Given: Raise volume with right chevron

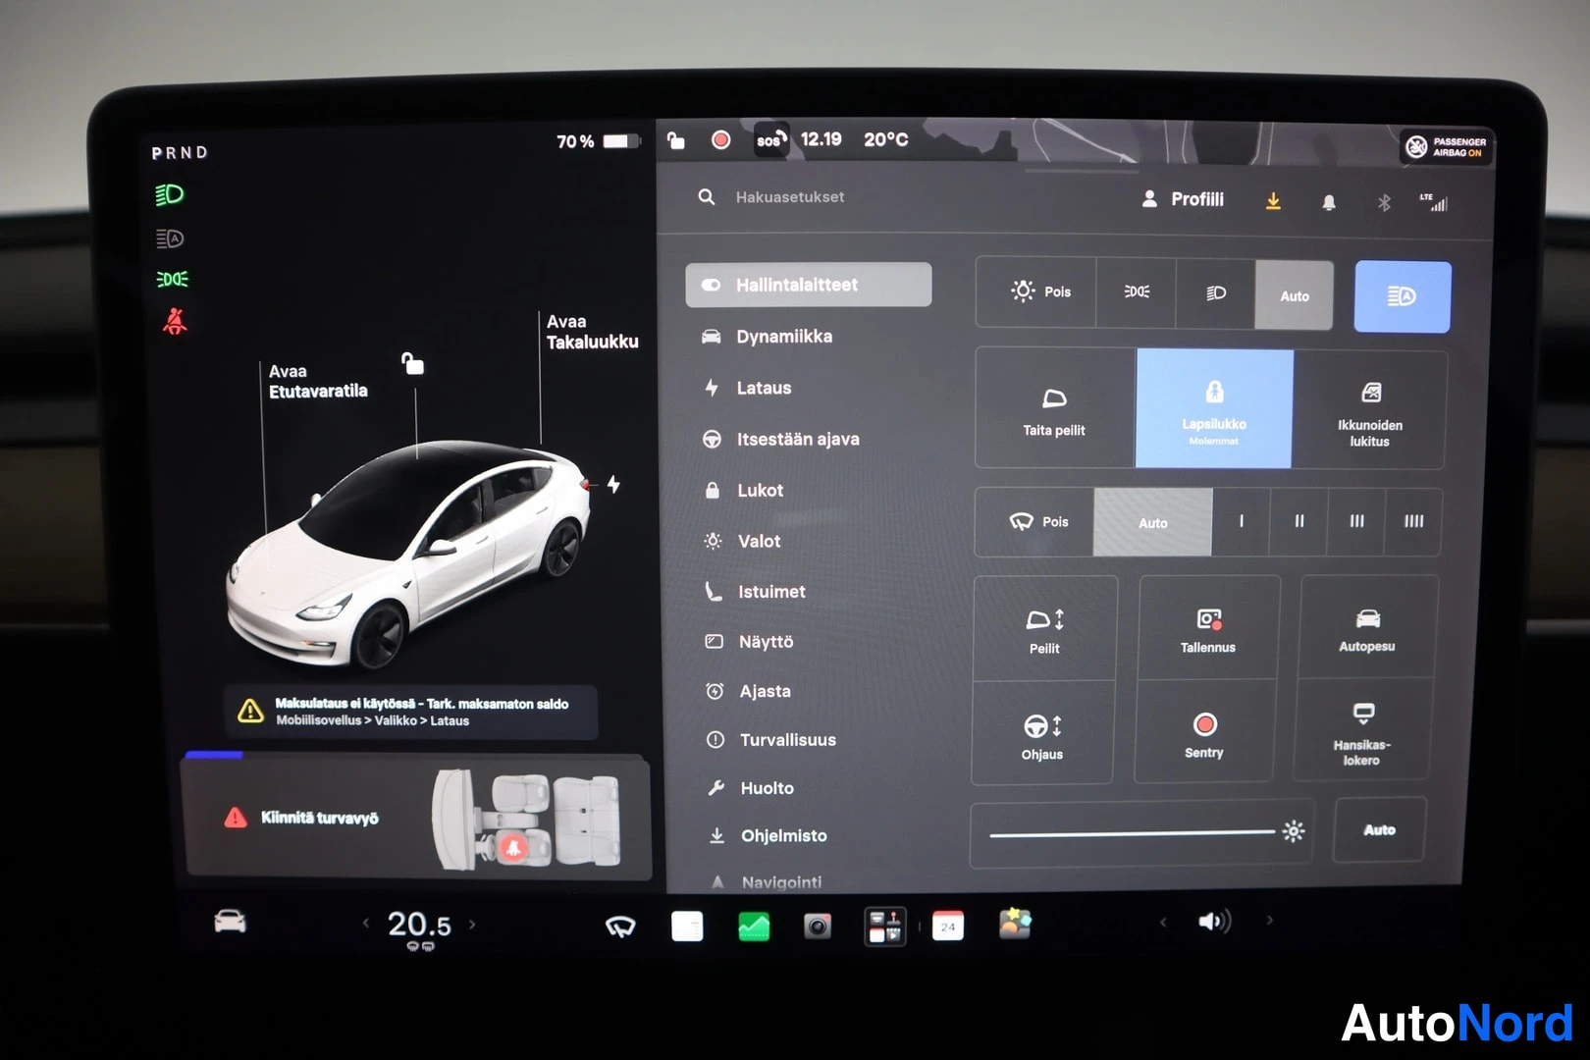Looking at the screenshot, I should coord(1269,921).
